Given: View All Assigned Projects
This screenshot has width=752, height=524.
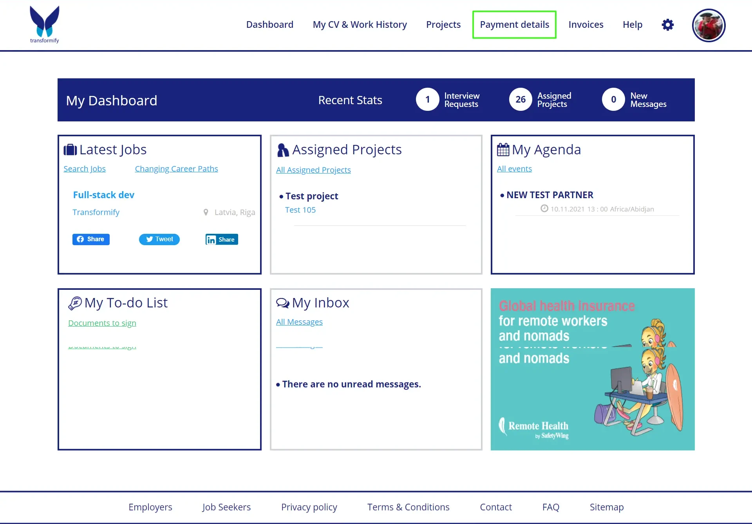Looking at the screenshot, I should (x=313, y=170).
